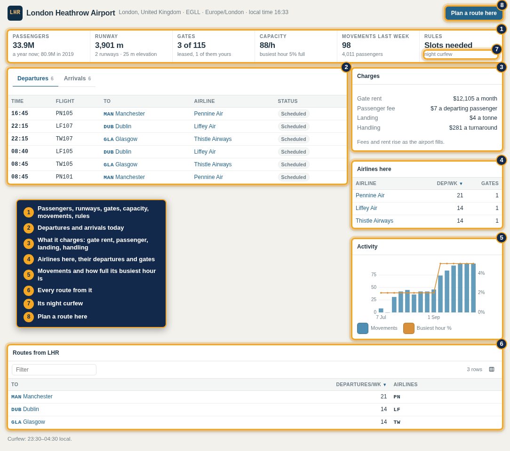Screen dimensions: 510x451
Task: Select the Departures tab
Action: (x=35, y=78)
